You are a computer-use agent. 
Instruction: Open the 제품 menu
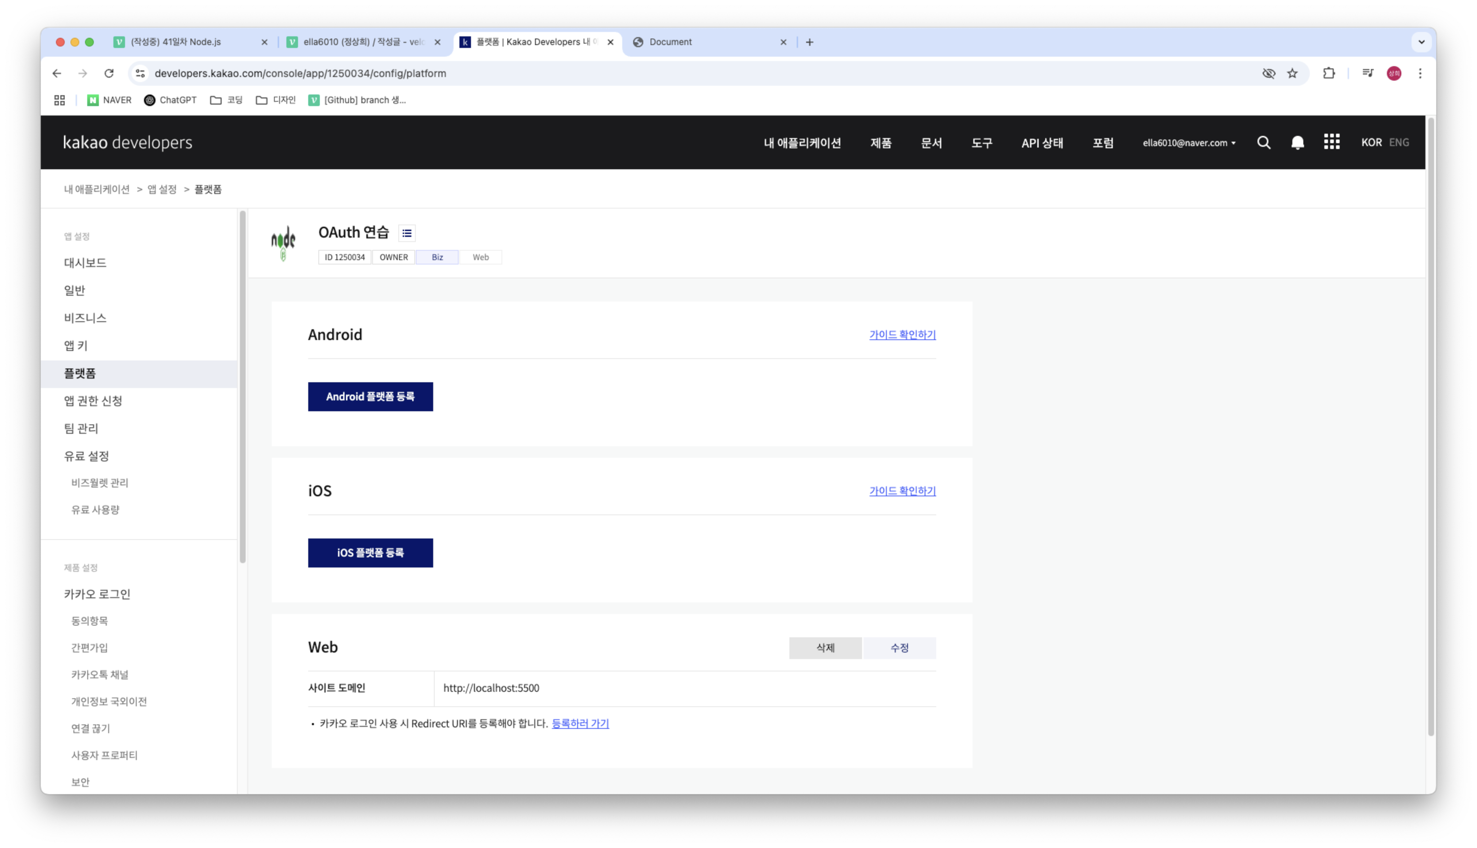point(881,143)
